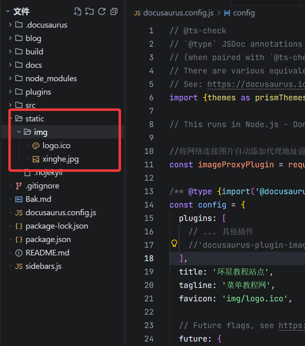Image resolution: width=305 pixels, height=346 pixels.
Task: Open the logo.ico file
Action: [x=56, y=145]
